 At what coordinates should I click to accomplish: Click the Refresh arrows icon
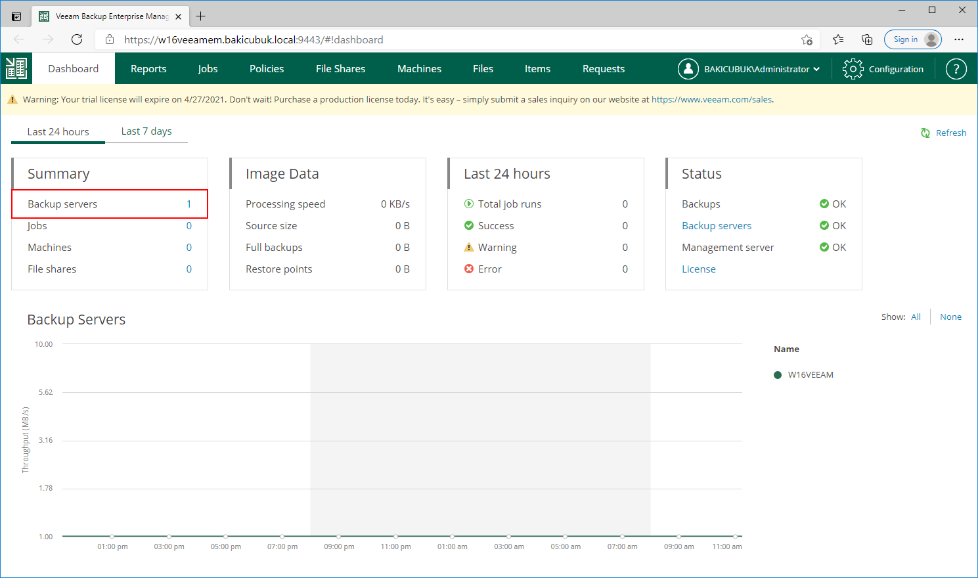(925, 133)
